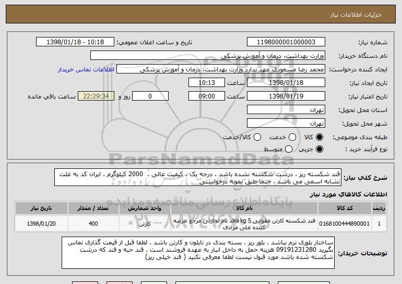The height and width of the screenshot is (284, 402).
Task: Select the کالا/خدمت radio button
Action: 257,137
